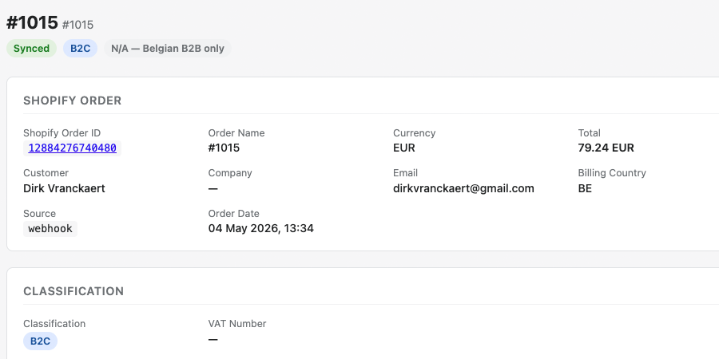Click the dash under VAT Number
This screenshot has height=359, width=719.
213,339
